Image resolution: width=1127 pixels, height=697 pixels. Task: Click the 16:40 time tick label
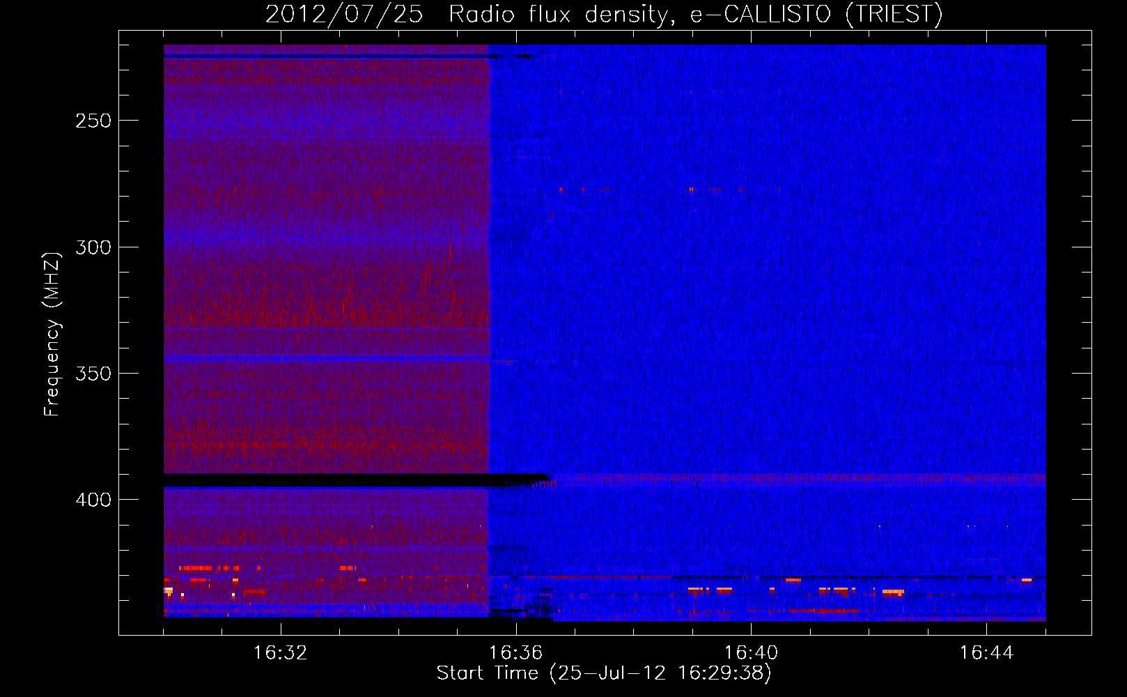coord(751,652)
